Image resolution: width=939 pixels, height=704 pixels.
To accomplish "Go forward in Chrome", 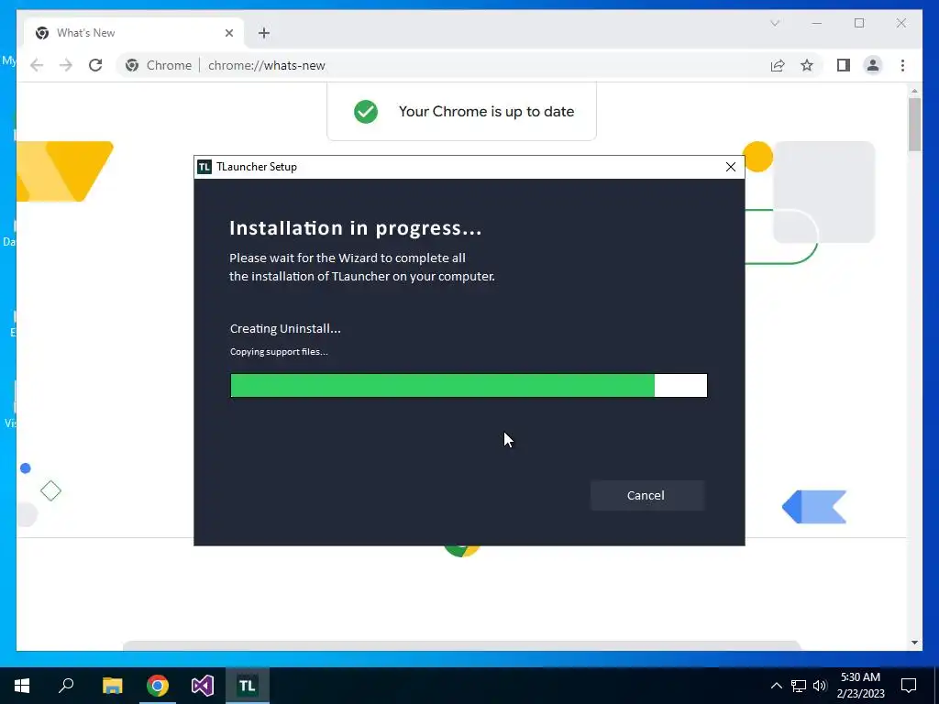I will 66,65.
